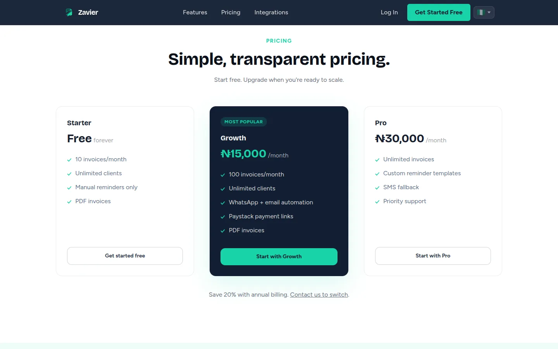Click the checkmark next to WhatsApp + email automation
This screenshot has width=558, height=349.
point(223,203)
